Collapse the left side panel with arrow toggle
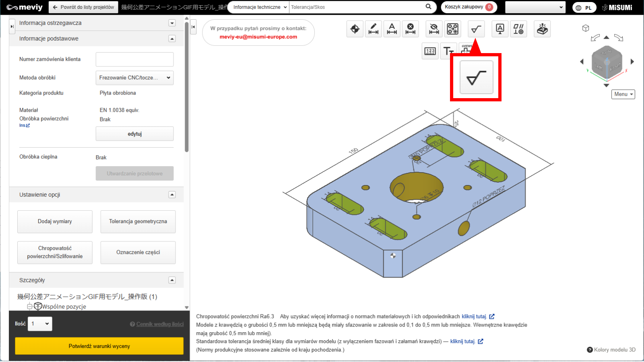The image size is (644, 362). (193, 27)
